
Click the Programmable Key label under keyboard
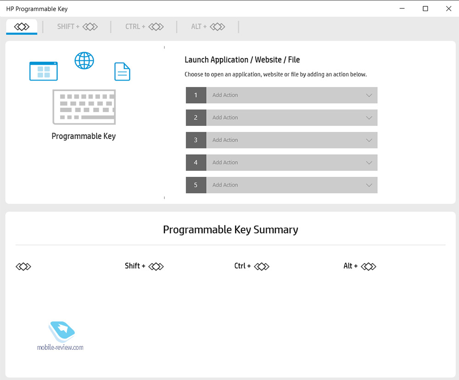(x=84, y=136)
